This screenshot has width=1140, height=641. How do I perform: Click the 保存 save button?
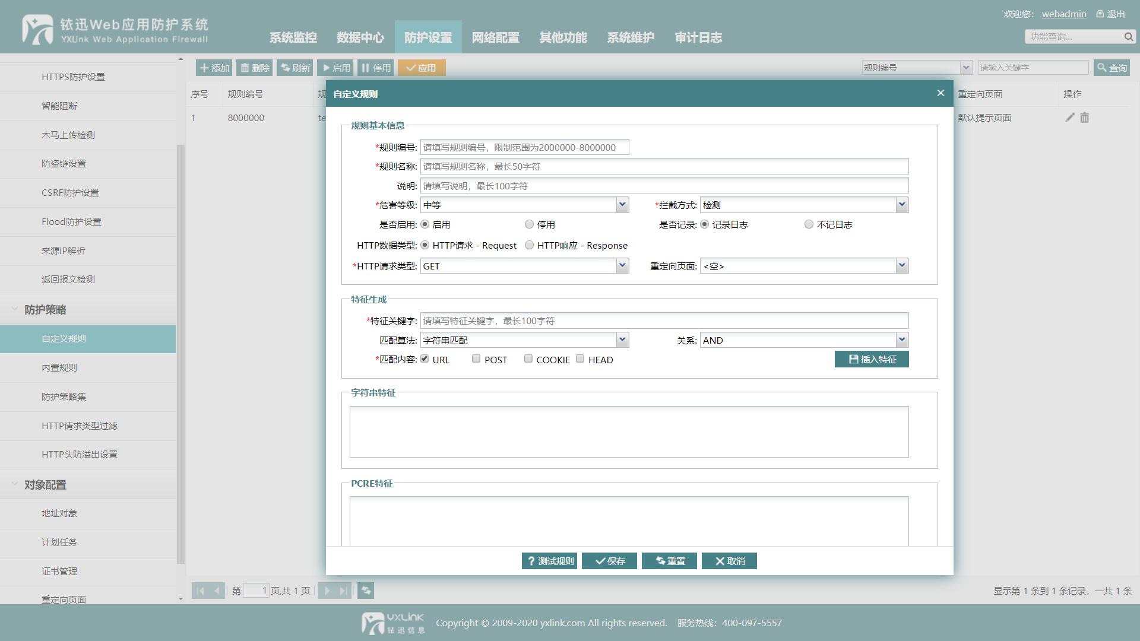[x=609, y=561]
